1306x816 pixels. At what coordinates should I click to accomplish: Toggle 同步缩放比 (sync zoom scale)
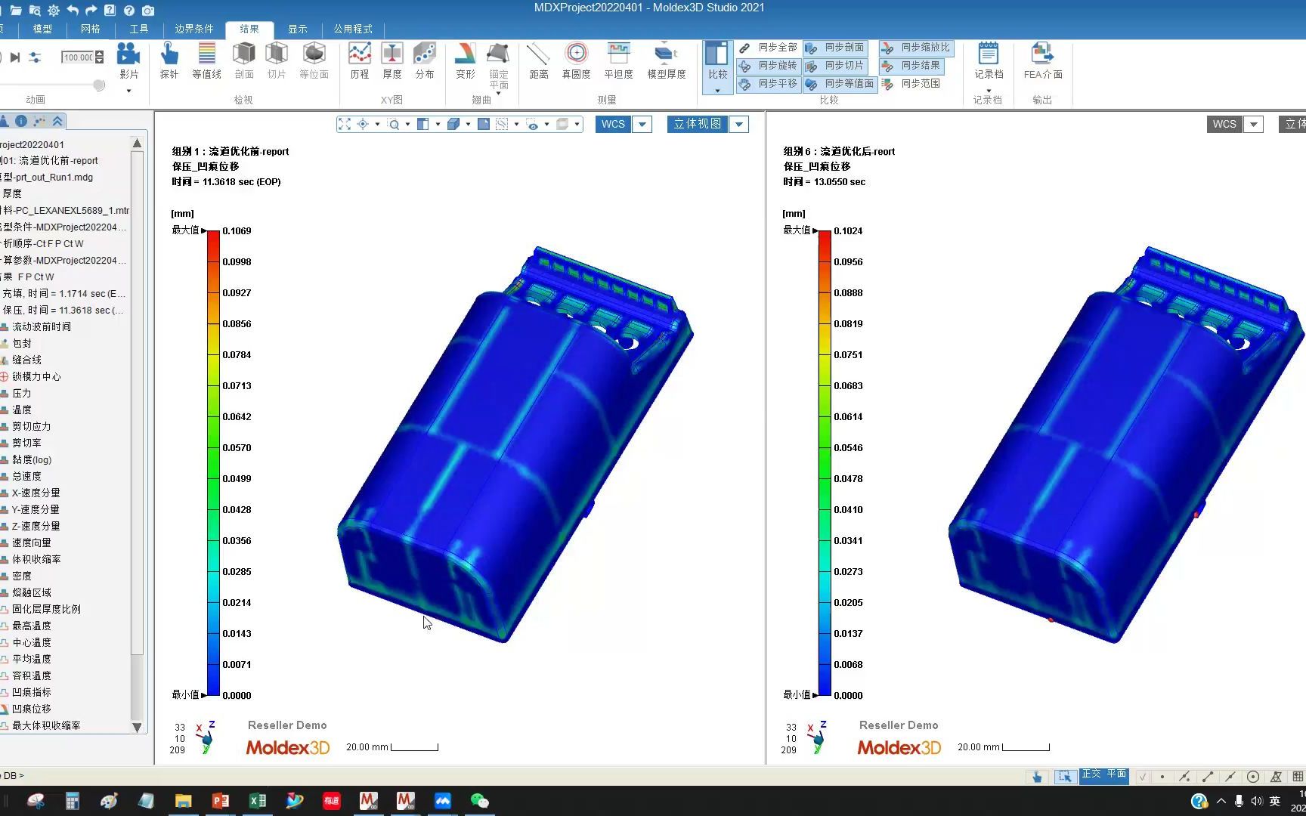coord(917,47)
